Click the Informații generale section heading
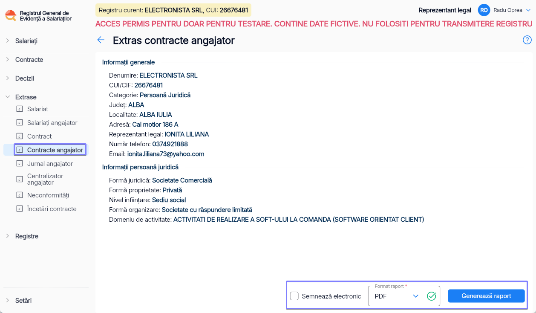536x313 pixels. [x=128, y=62]
